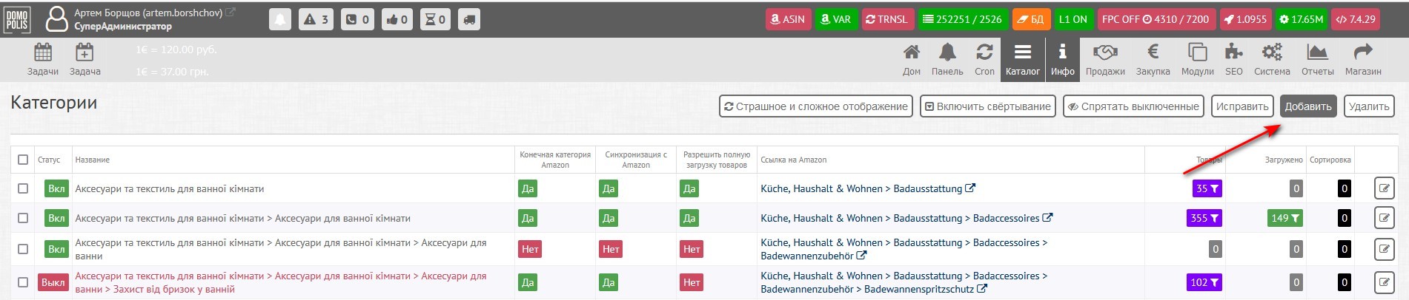Create new task via Задача icon

[x=85, y=59]
